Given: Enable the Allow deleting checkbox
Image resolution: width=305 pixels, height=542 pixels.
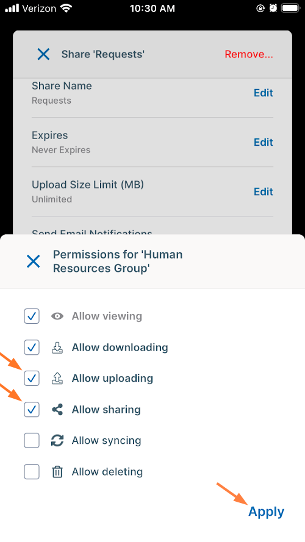Looking at the screenshot, I should point(32,472).
